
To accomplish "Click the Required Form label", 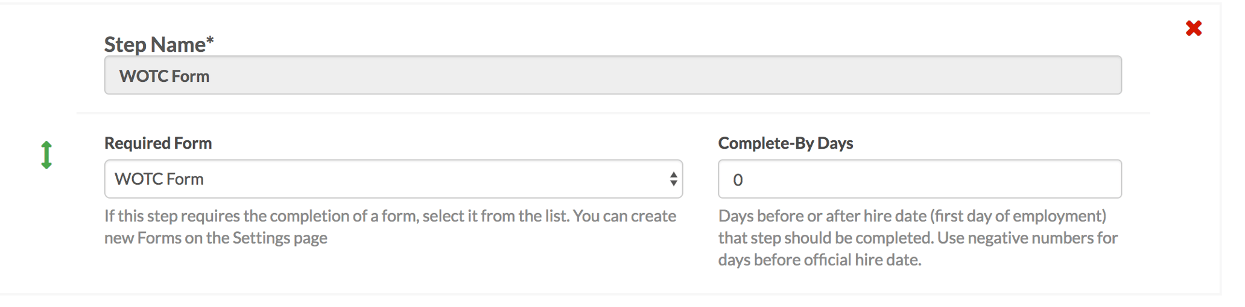I will (158, 143).
